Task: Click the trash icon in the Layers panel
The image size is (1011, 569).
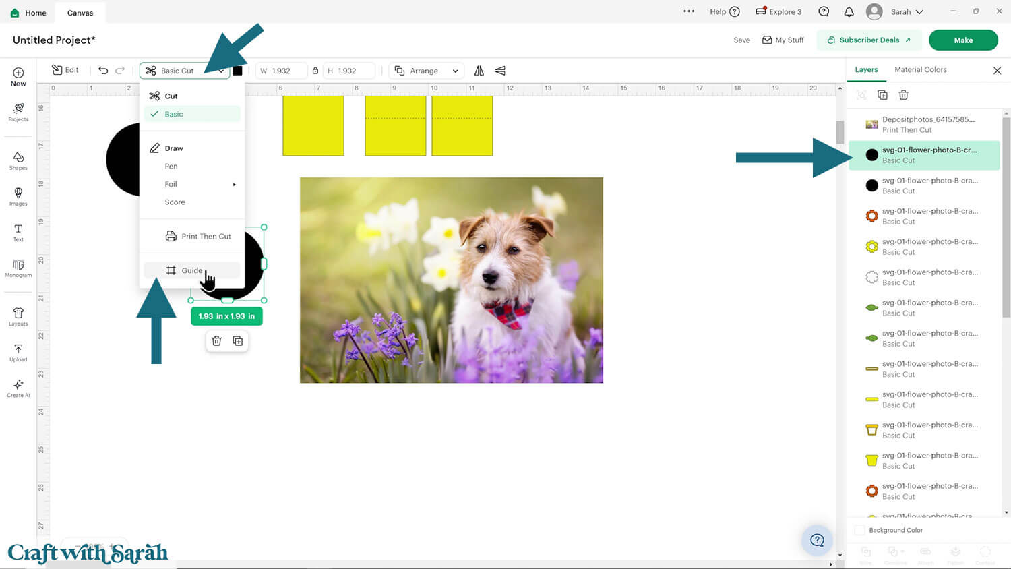Action: (x=904, y=95)
